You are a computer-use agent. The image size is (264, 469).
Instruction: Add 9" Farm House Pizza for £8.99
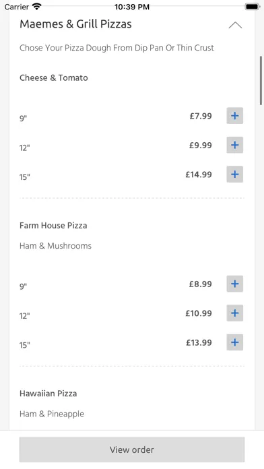click(234, 284)
